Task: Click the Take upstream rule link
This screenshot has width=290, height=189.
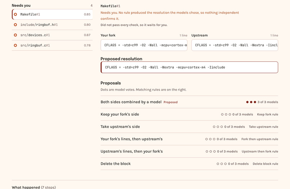Action: tap(263, 127)
